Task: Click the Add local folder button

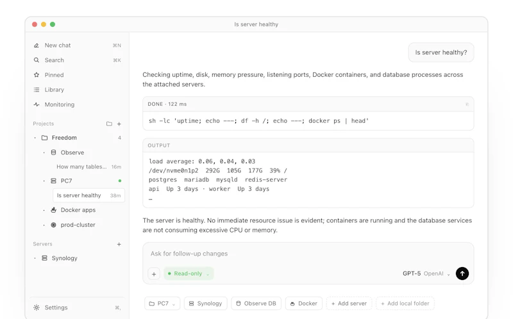Action: coord(405,304)
